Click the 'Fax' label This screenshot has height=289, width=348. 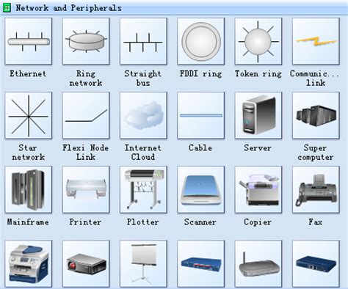pyautogui.click(x=315, y=222)
